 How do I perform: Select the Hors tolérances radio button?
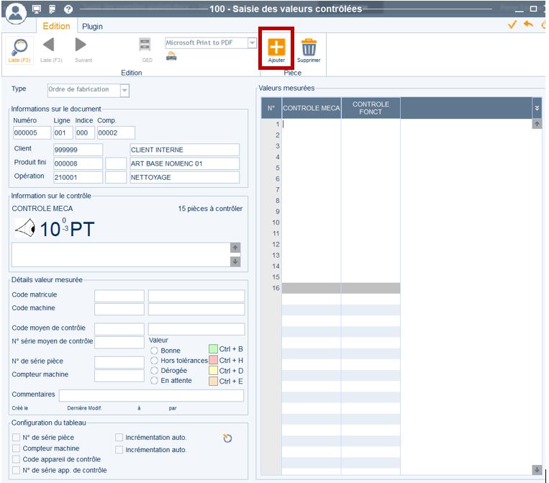click(154, 361)
